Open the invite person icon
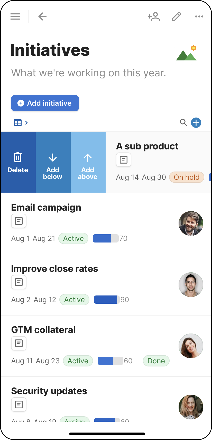Viewport: 212px width, 440px height. click(153, 16)
